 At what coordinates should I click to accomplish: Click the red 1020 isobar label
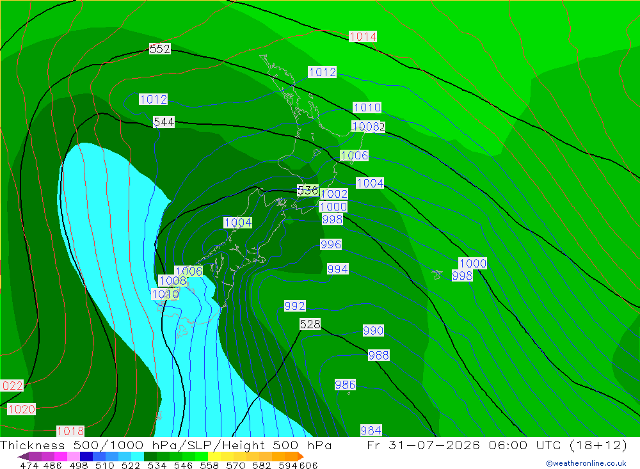pyautogui.click(x=21, y=409)
